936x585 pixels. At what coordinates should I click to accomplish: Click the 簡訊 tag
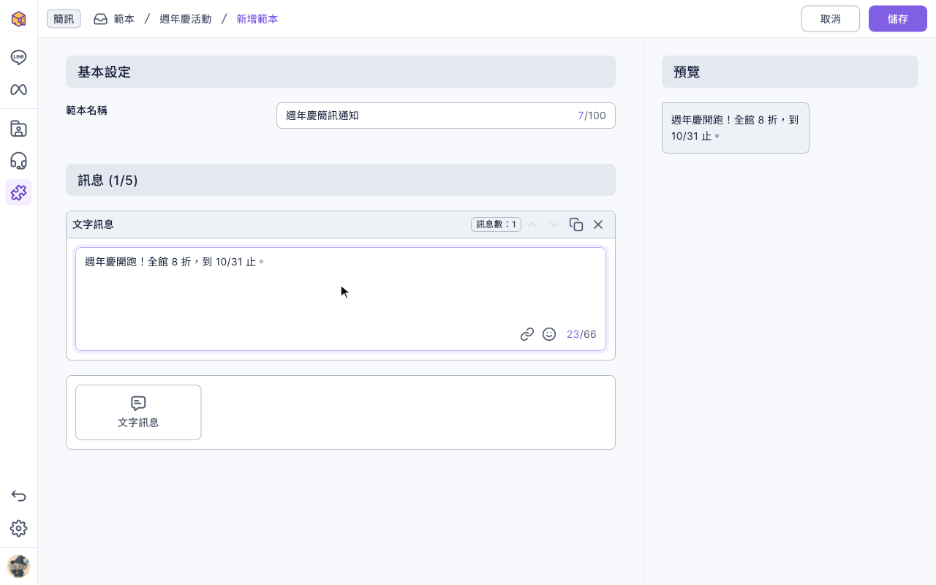(64, 19)
